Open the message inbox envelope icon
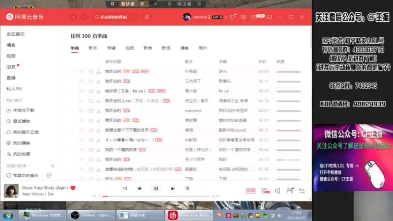The height and width of the screenshot is (221, 393). coord(254,17)
